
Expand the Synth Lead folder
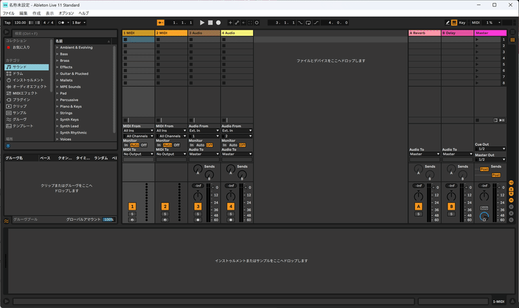(57, 126)
